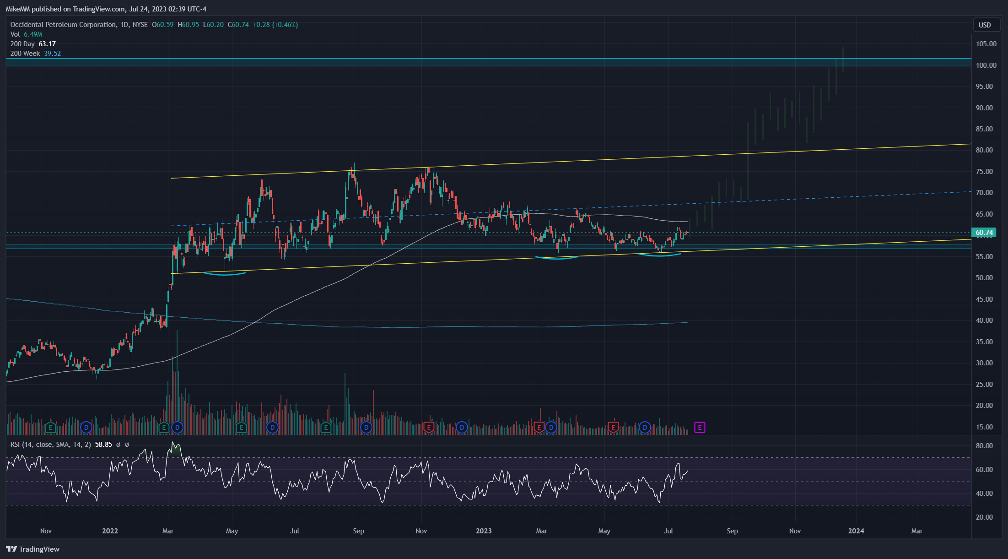Select the 200 Day 63.17 indicator legend
This screenshot has width=1008, height=559.
(x=33, y=44)
